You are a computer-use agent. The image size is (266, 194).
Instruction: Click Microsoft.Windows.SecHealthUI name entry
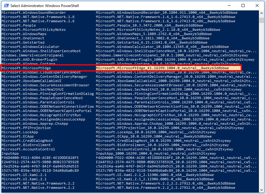click(x=32, y=89)
